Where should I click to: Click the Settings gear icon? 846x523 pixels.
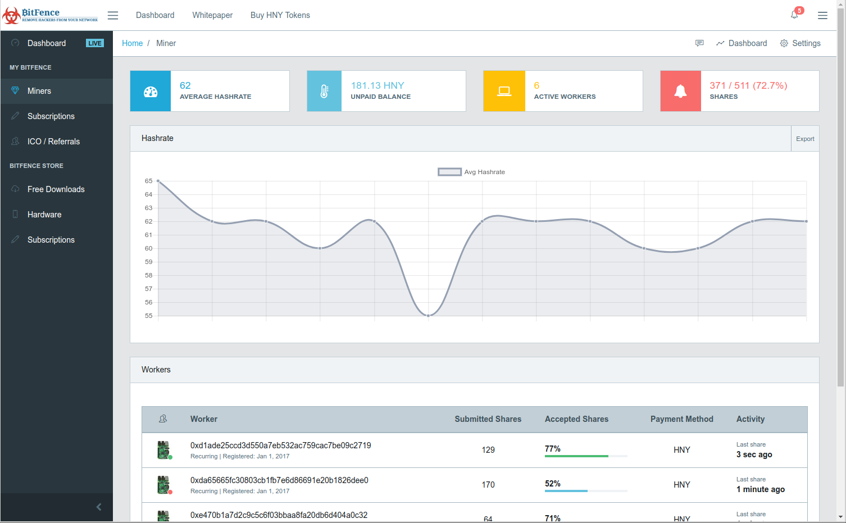click(x=784, y=43)
